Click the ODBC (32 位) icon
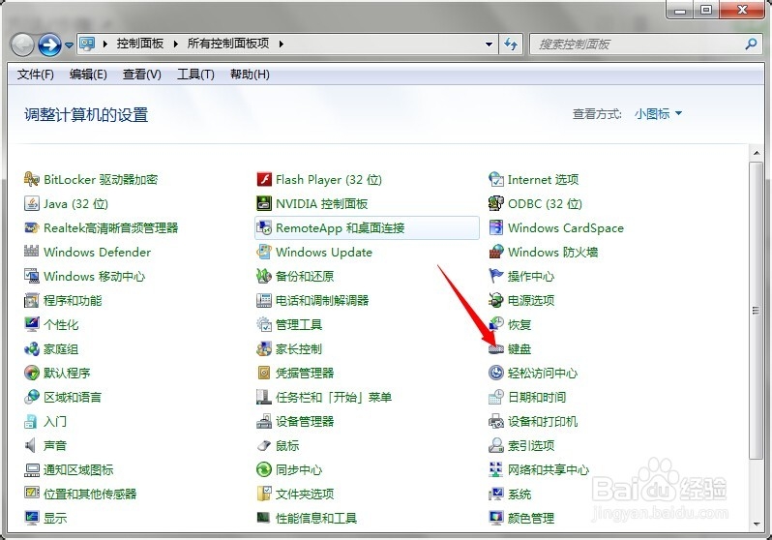 click(x=495, y=203)
